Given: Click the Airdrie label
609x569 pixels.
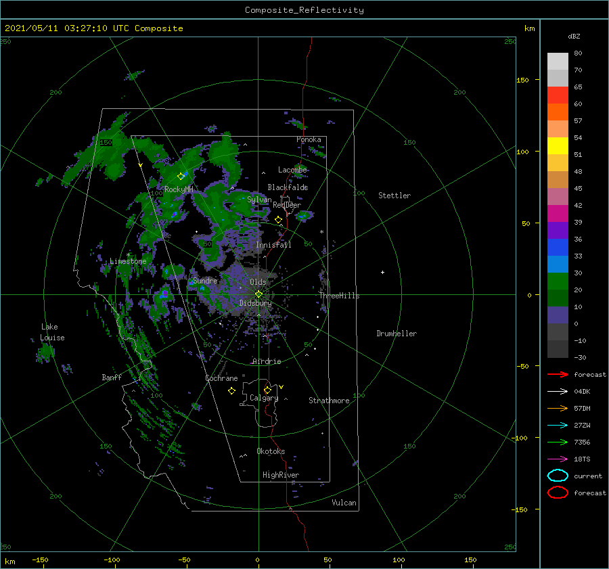Looking at the screenshot, I should coord(267,361).
